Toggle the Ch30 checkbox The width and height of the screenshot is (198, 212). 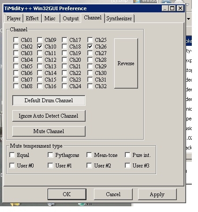tap(90, 73)
